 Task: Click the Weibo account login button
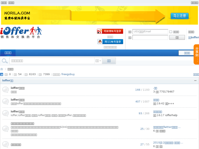[110, 31]
